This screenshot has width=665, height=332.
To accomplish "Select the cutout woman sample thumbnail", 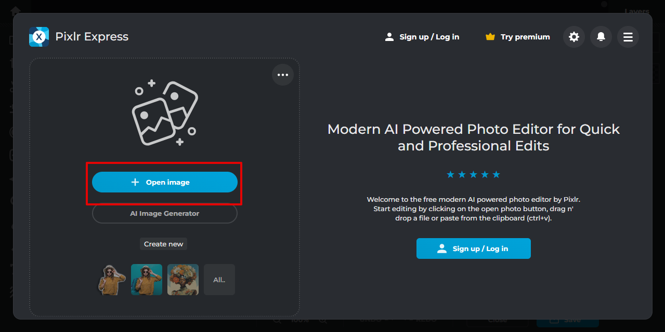I will point(112,280).
